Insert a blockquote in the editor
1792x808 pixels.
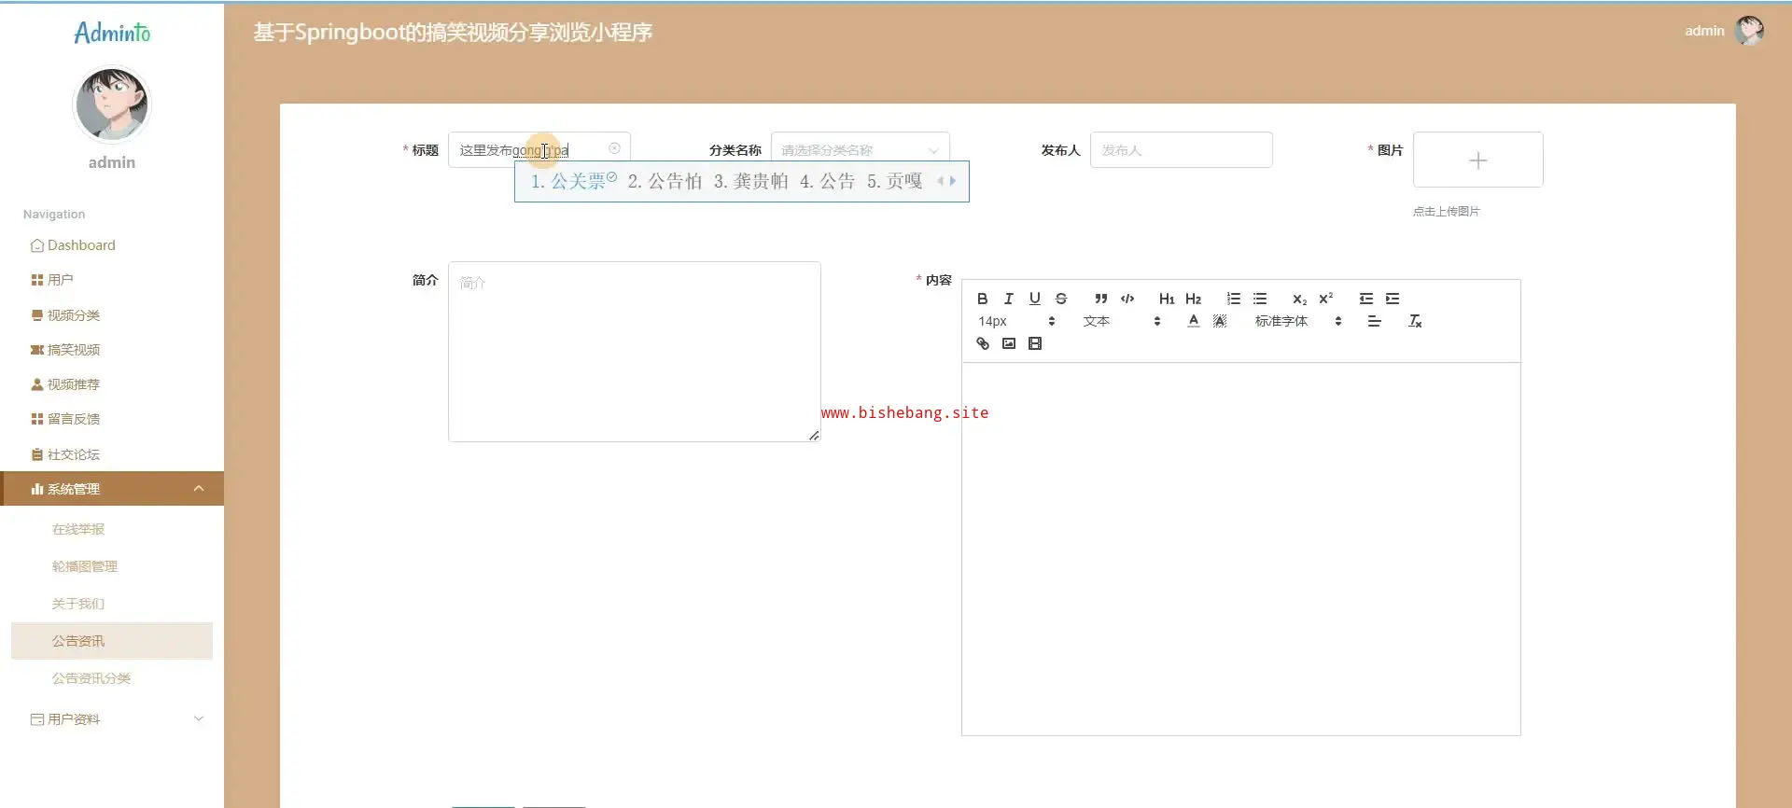coord(1101,299)
